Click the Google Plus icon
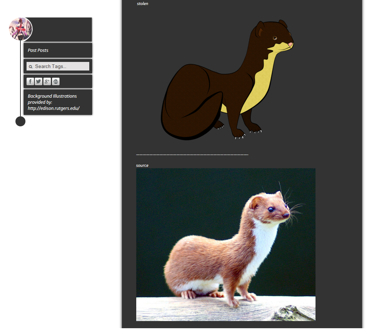Image resolution: width=370 pixels, height=335 pixels. [x=47, y=82]
